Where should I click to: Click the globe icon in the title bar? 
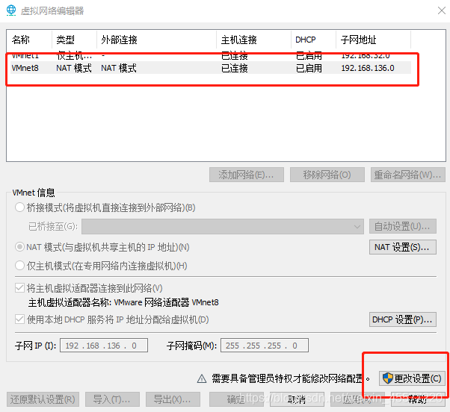[11, 10]
